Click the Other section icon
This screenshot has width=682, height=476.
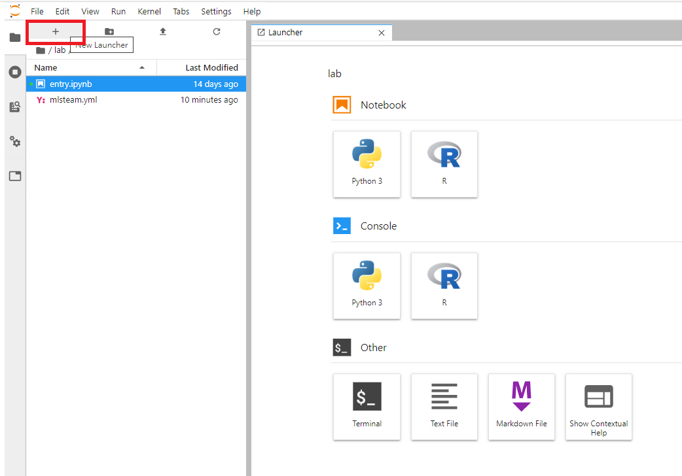[x=342, y=347]
